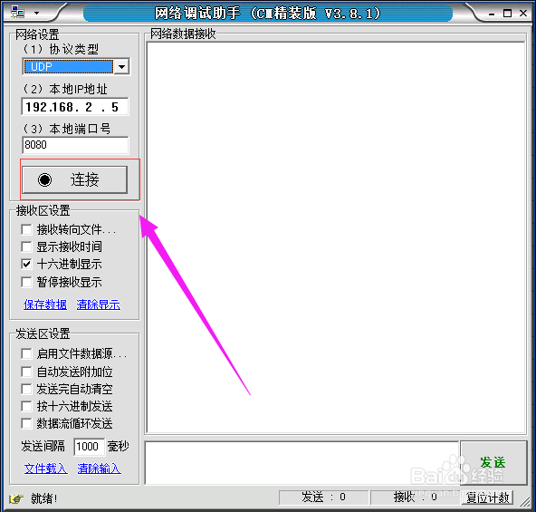The height and width of the screenshot is (512, 536).
Task: Close the network debug assistant window
Action: [523, 14]
